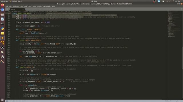Open the yellow sticky notes dock icon
Viewport: 183px width, 102px height.
tap(3, 33)
